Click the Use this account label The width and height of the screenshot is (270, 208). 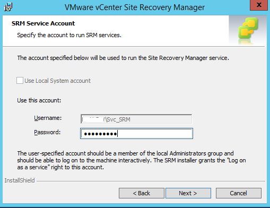pos(39,100)
